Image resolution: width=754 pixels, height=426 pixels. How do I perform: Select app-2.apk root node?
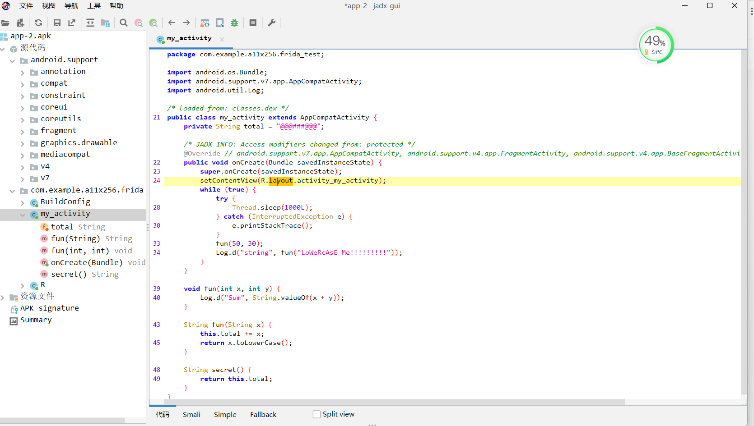tap(31, 36)
